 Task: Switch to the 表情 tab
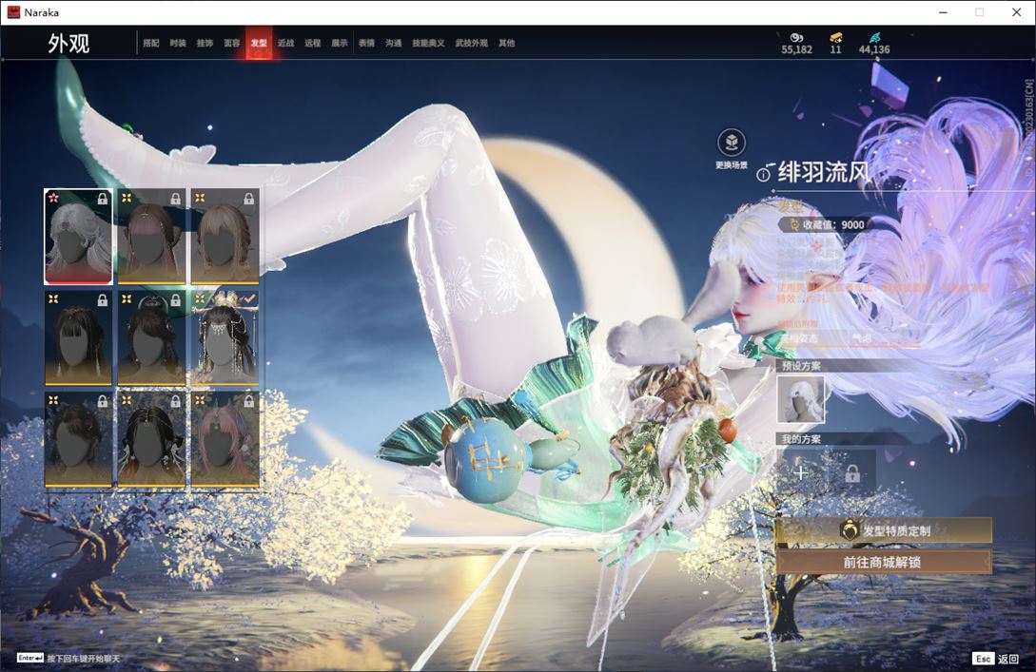366,43
